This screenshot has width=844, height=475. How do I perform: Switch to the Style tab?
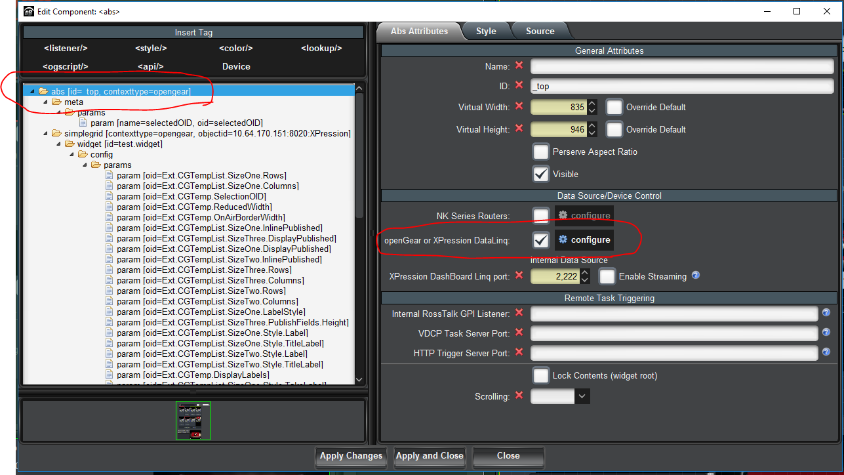(486, 31)
